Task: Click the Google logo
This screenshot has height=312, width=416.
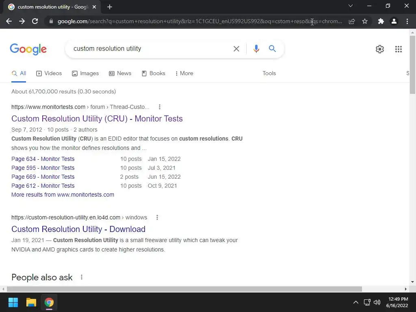Action: [x=28, y=49]
